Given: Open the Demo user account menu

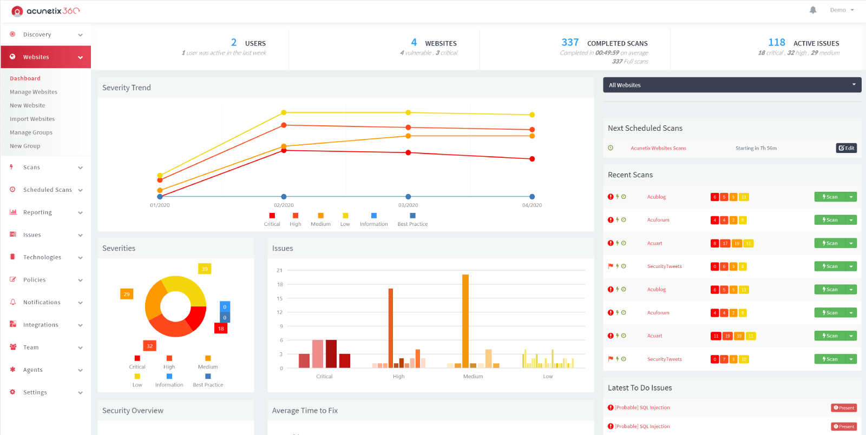Looking at the screenshot, I should pos(842,10).
